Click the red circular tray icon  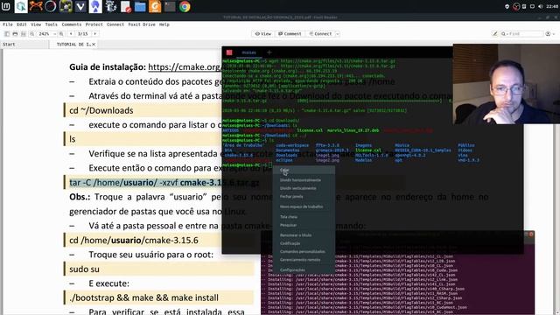[515, 6]
